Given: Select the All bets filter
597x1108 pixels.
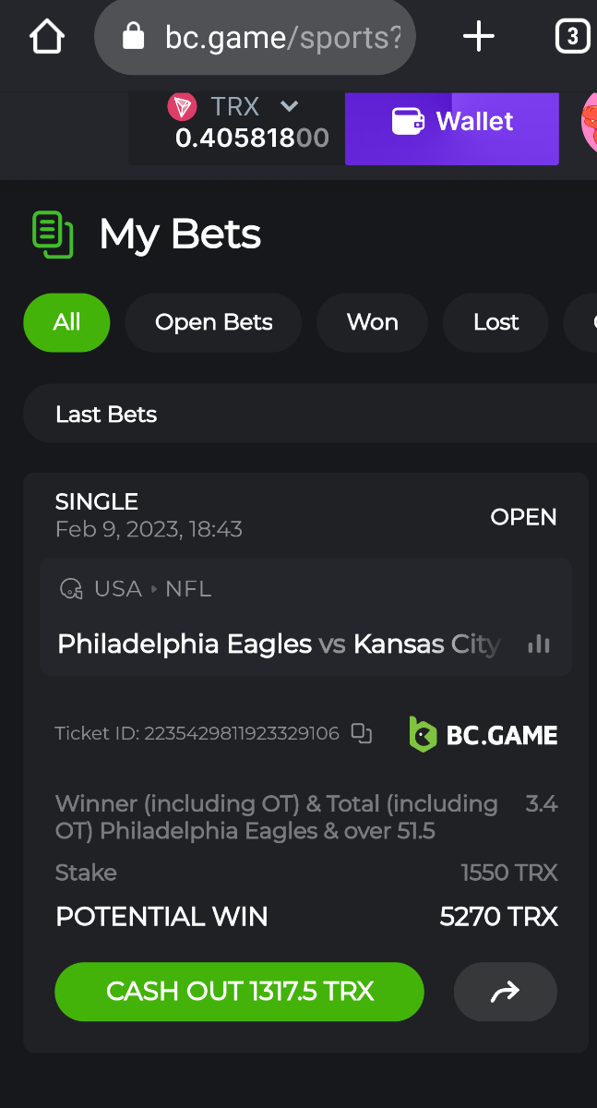Looking at the screenshot, I should [x=66, y=322].
